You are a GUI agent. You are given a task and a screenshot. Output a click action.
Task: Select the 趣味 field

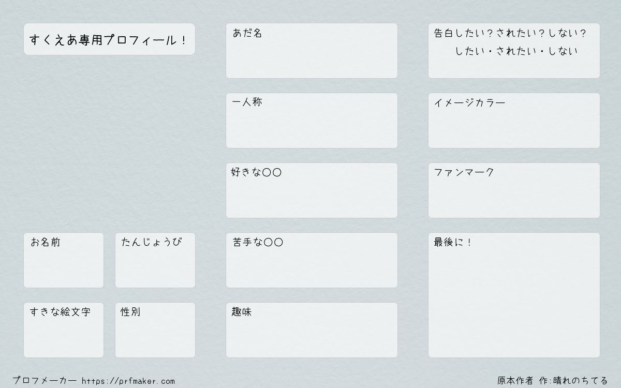312,330
